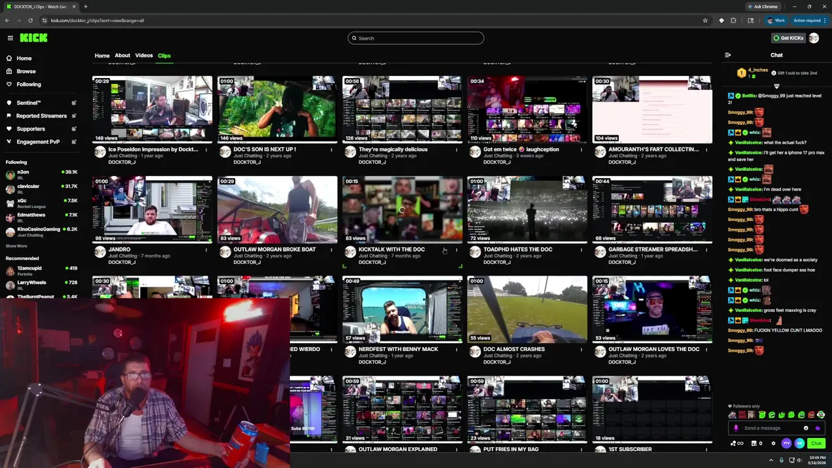Send message with green Chat button
Screen dimensions: 832x468
(x=816, y=443)
